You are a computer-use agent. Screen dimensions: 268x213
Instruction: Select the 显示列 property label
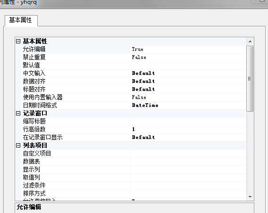(x=32, y=170)
